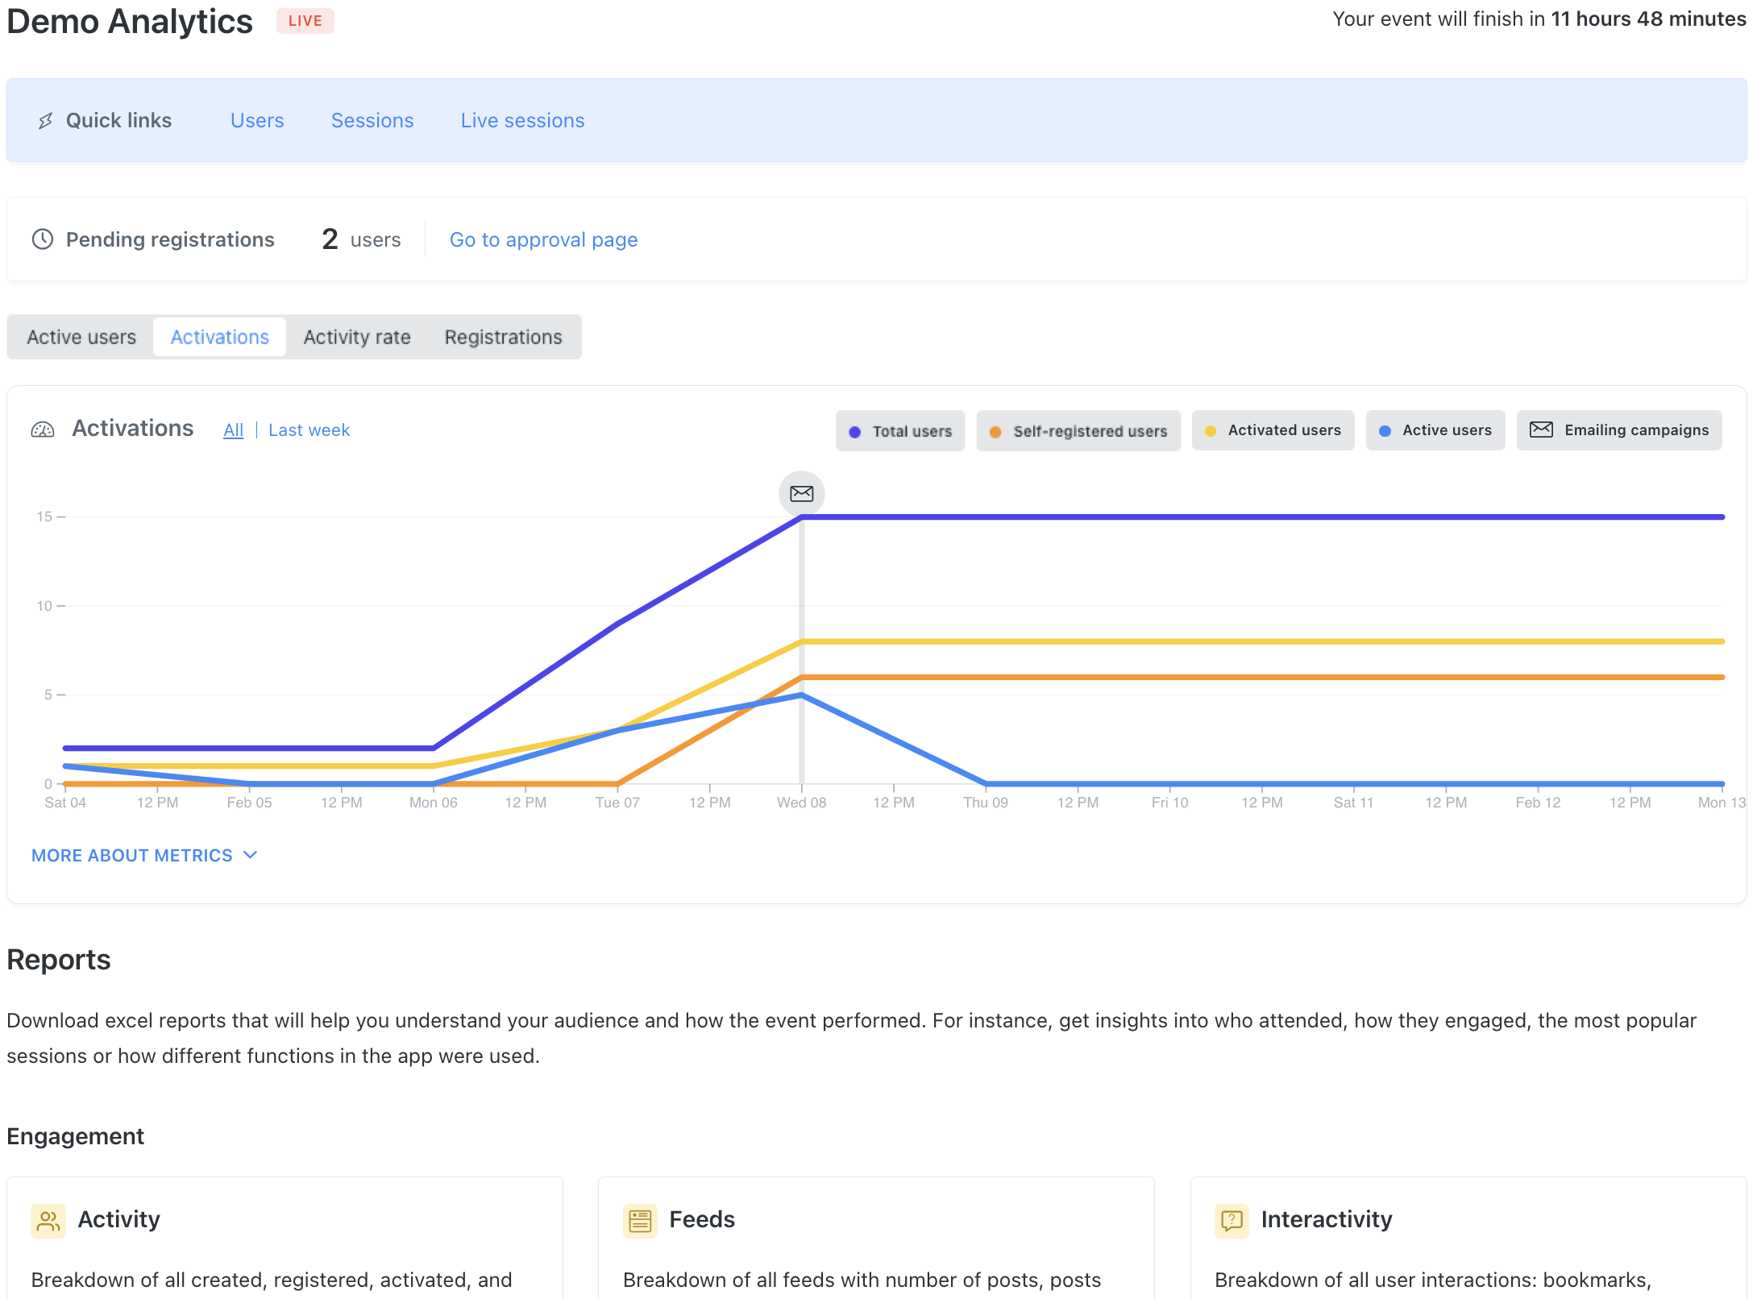Open the approval page link
The width and height of the screenshot is (1757, 1299).
543,239
